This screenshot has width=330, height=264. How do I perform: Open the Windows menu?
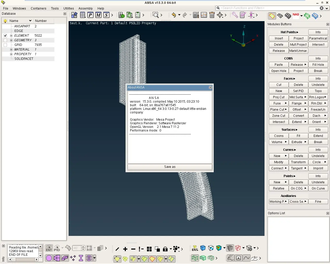click(19, 8)
